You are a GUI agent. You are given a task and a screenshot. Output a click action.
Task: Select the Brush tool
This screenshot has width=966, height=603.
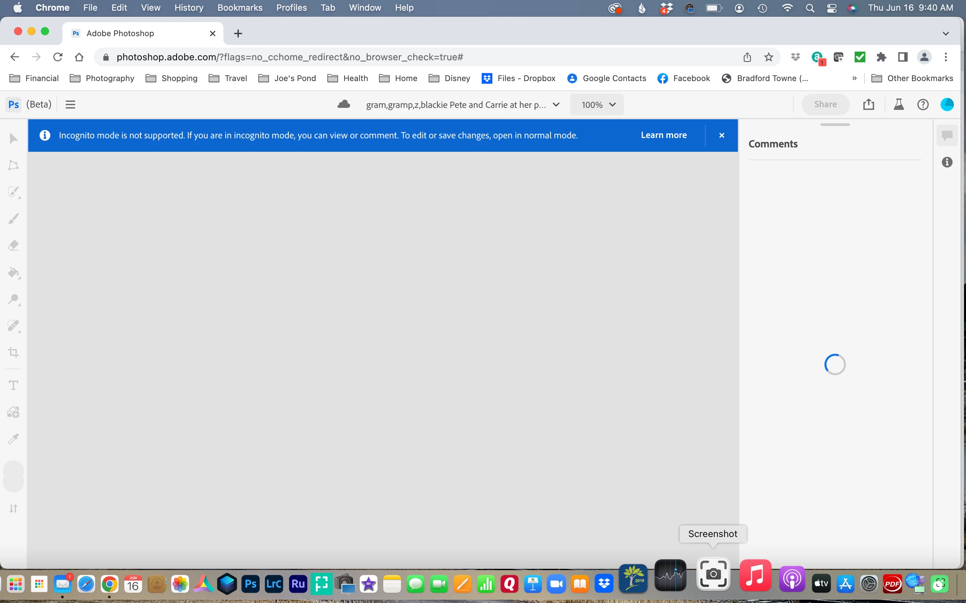(x=13, y=218)
